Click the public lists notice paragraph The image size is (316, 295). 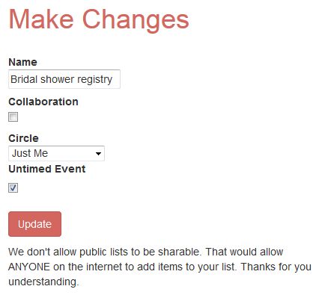click(159, 267)
